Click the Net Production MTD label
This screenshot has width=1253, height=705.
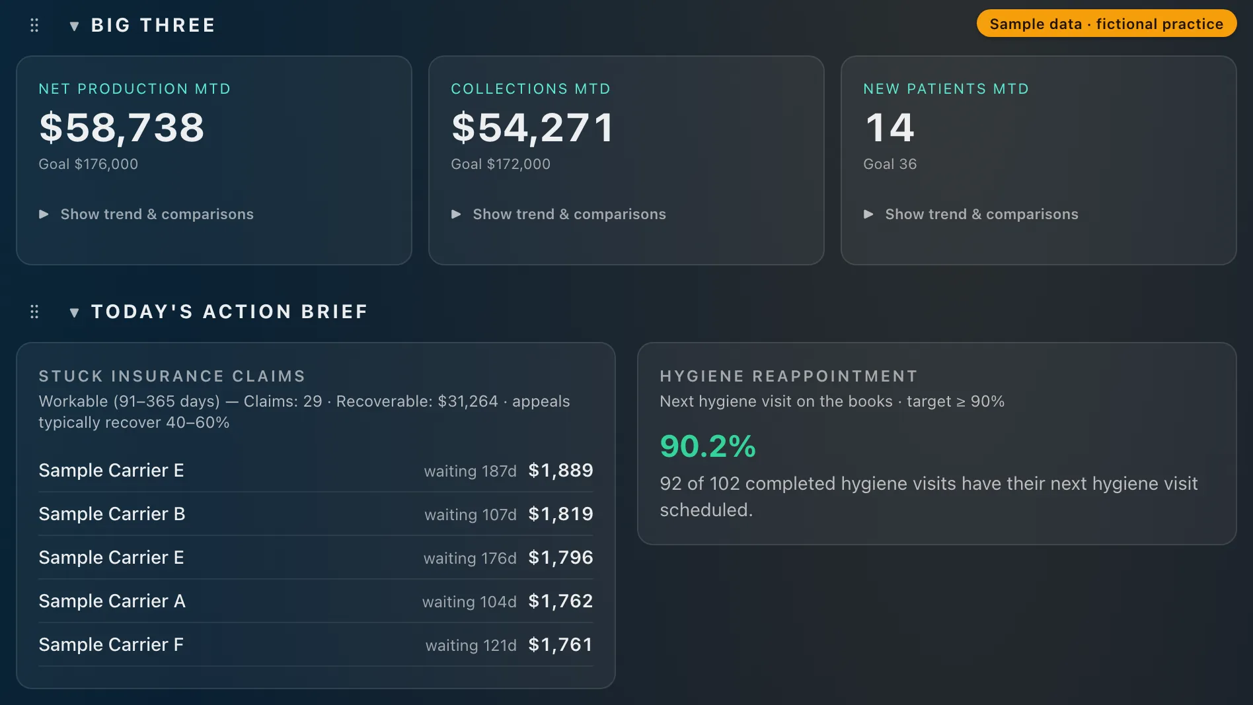(135, 88)
